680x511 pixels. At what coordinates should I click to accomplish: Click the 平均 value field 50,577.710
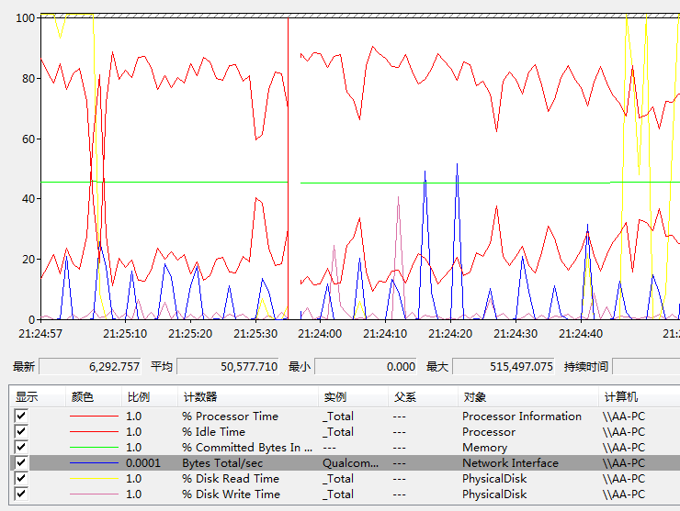click(x=228, y=367)
